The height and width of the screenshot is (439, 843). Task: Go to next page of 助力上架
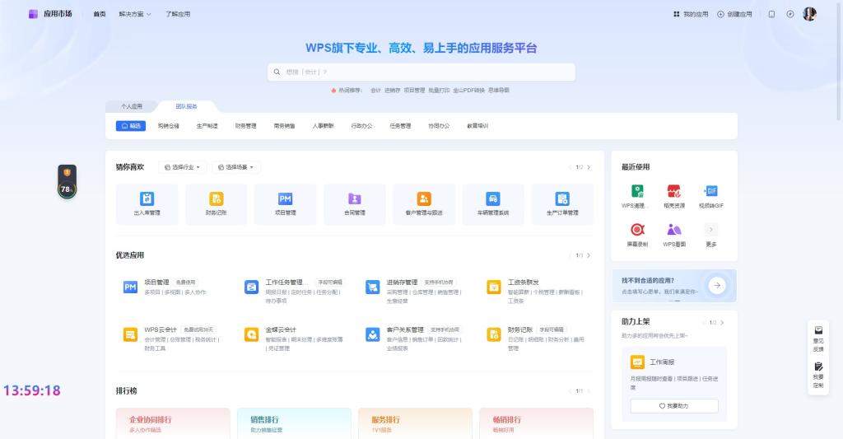722,323
